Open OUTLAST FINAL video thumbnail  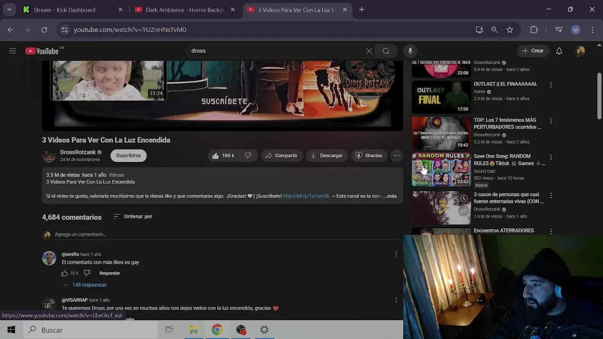click(x=441, y=97)
